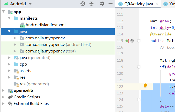Viewport: 175px width, 112px height.
Task: Expand the res folder arrow
Action: [9, 77]
